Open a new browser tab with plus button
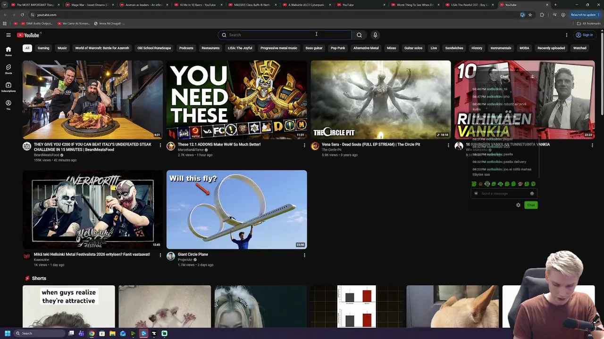The image size is (604, 339). 555,5
